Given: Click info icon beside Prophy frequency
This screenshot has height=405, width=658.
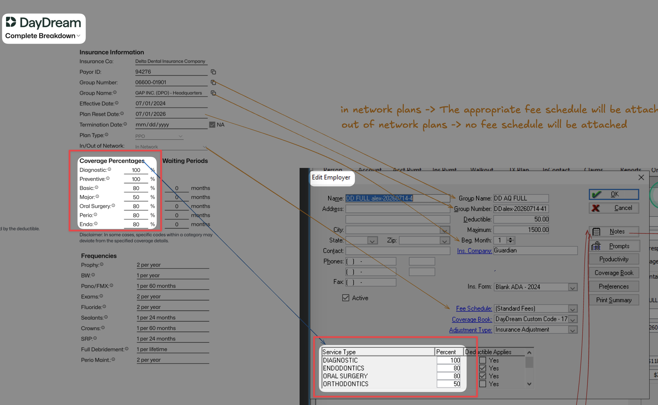Looking at the screenshot, I should click(x=102, y=264).
